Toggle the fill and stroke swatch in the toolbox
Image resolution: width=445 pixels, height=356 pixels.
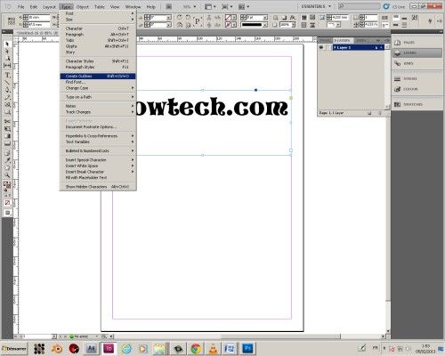pyautogui.click(x=7, y=186)
